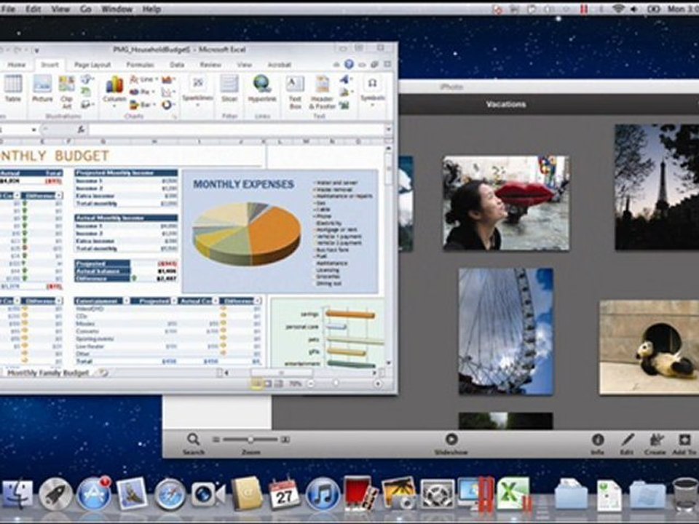Open the Sparklines dropdown
The width and height of the screenshot is (699, 524).
tap(197, 92)
